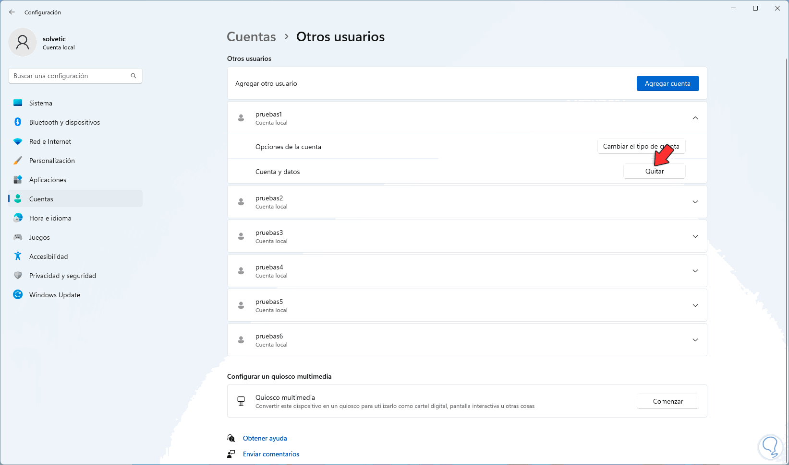The height and width of the screenshot is (465, 789).
Task: Click the Agregar cuenta button
Action: point(668,83)
